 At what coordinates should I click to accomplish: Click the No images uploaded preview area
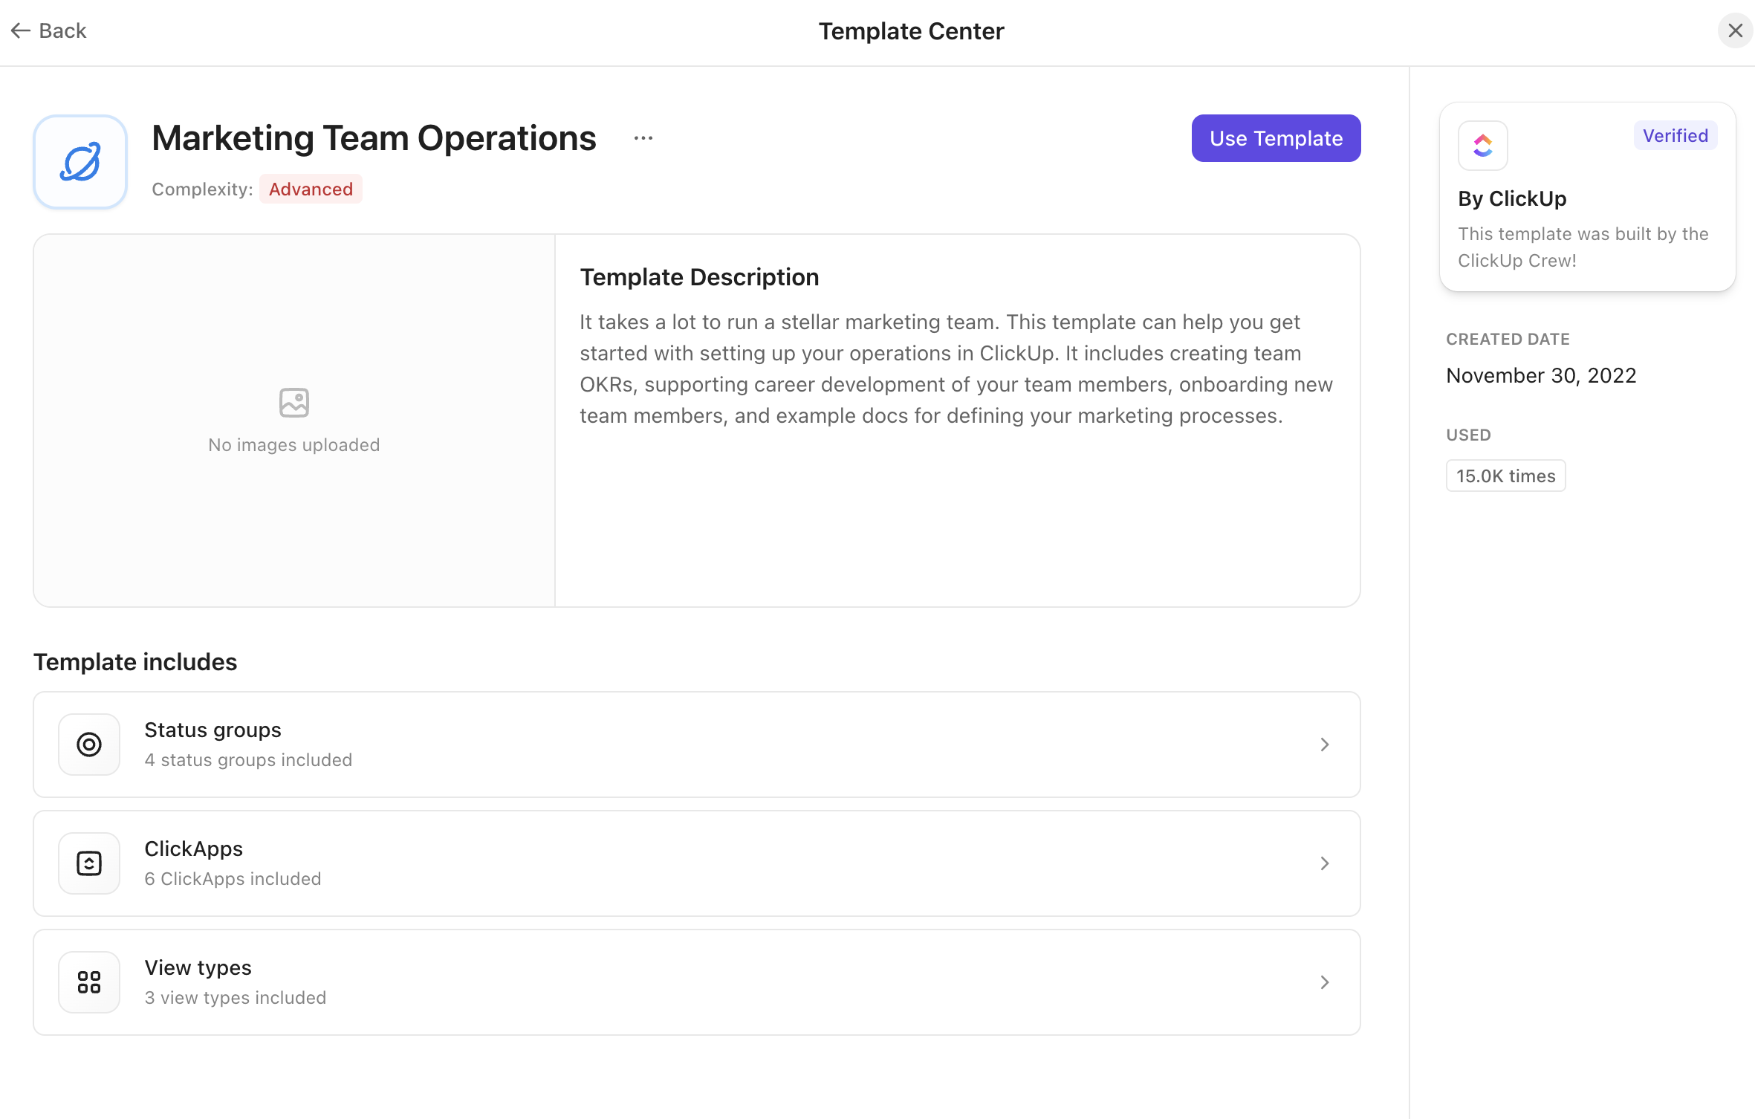293,421
